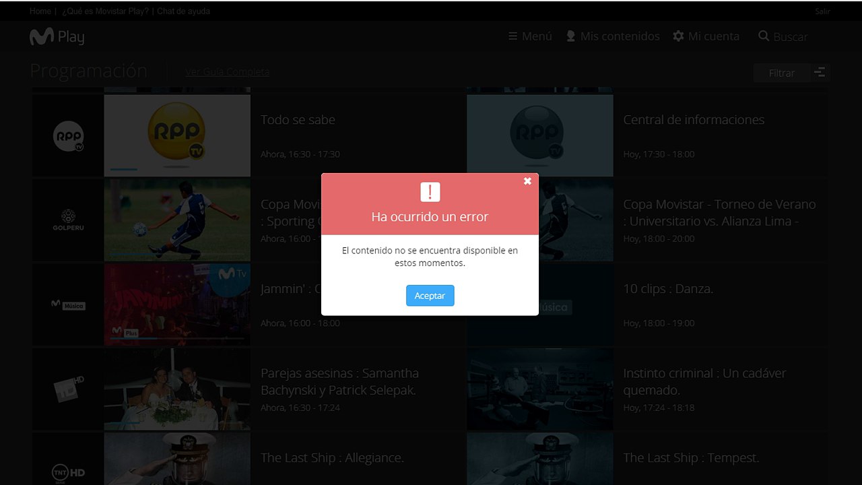
Task: Click the Aceptar button in the error dialog
Action: point(430,296)
